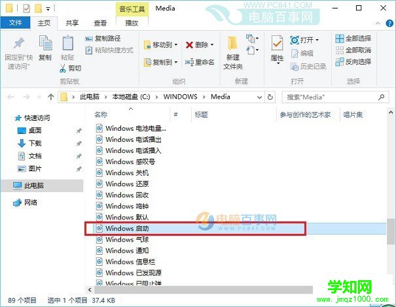Click the Back navigation arrow
This screenshot has width=396, height=307.
tap(10, 97)
